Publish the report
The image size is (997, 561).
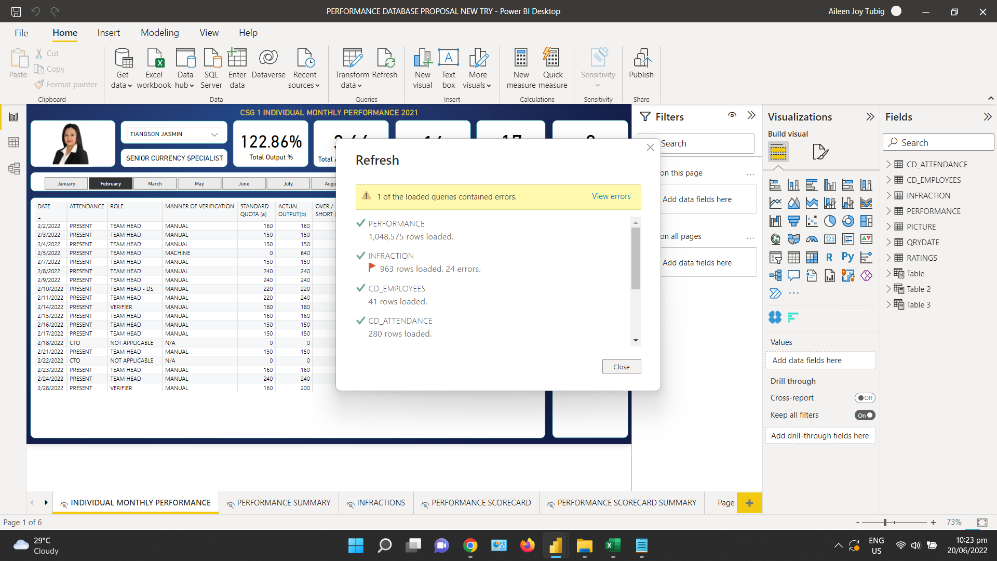(641, 63)
